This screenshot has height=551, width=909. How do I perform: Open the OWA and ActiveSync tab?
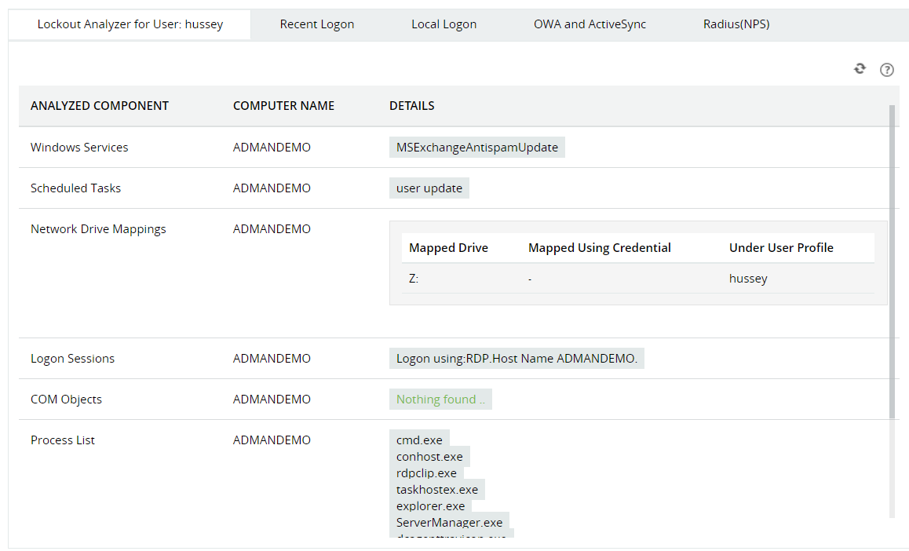point(590,24)
